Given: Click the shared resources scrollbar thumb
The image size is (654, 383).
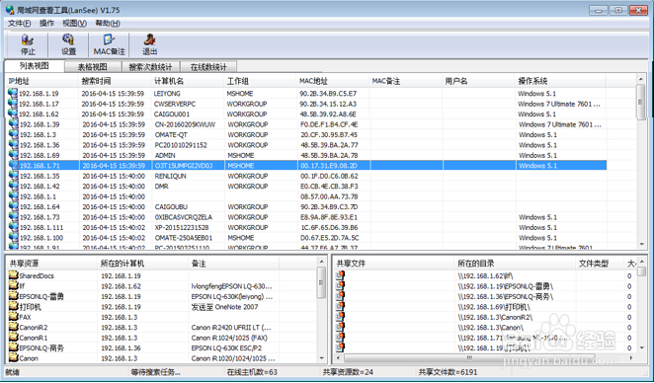Looking at the screenshot, I should (321, 282).
